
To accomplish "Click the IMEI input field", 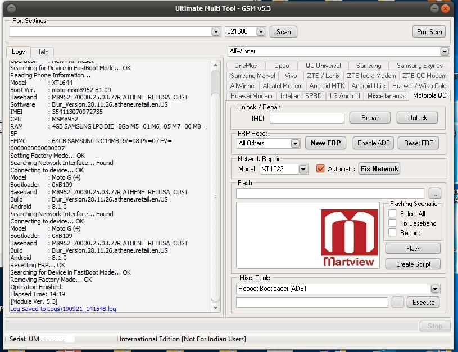I will click(x=307, y=118).
